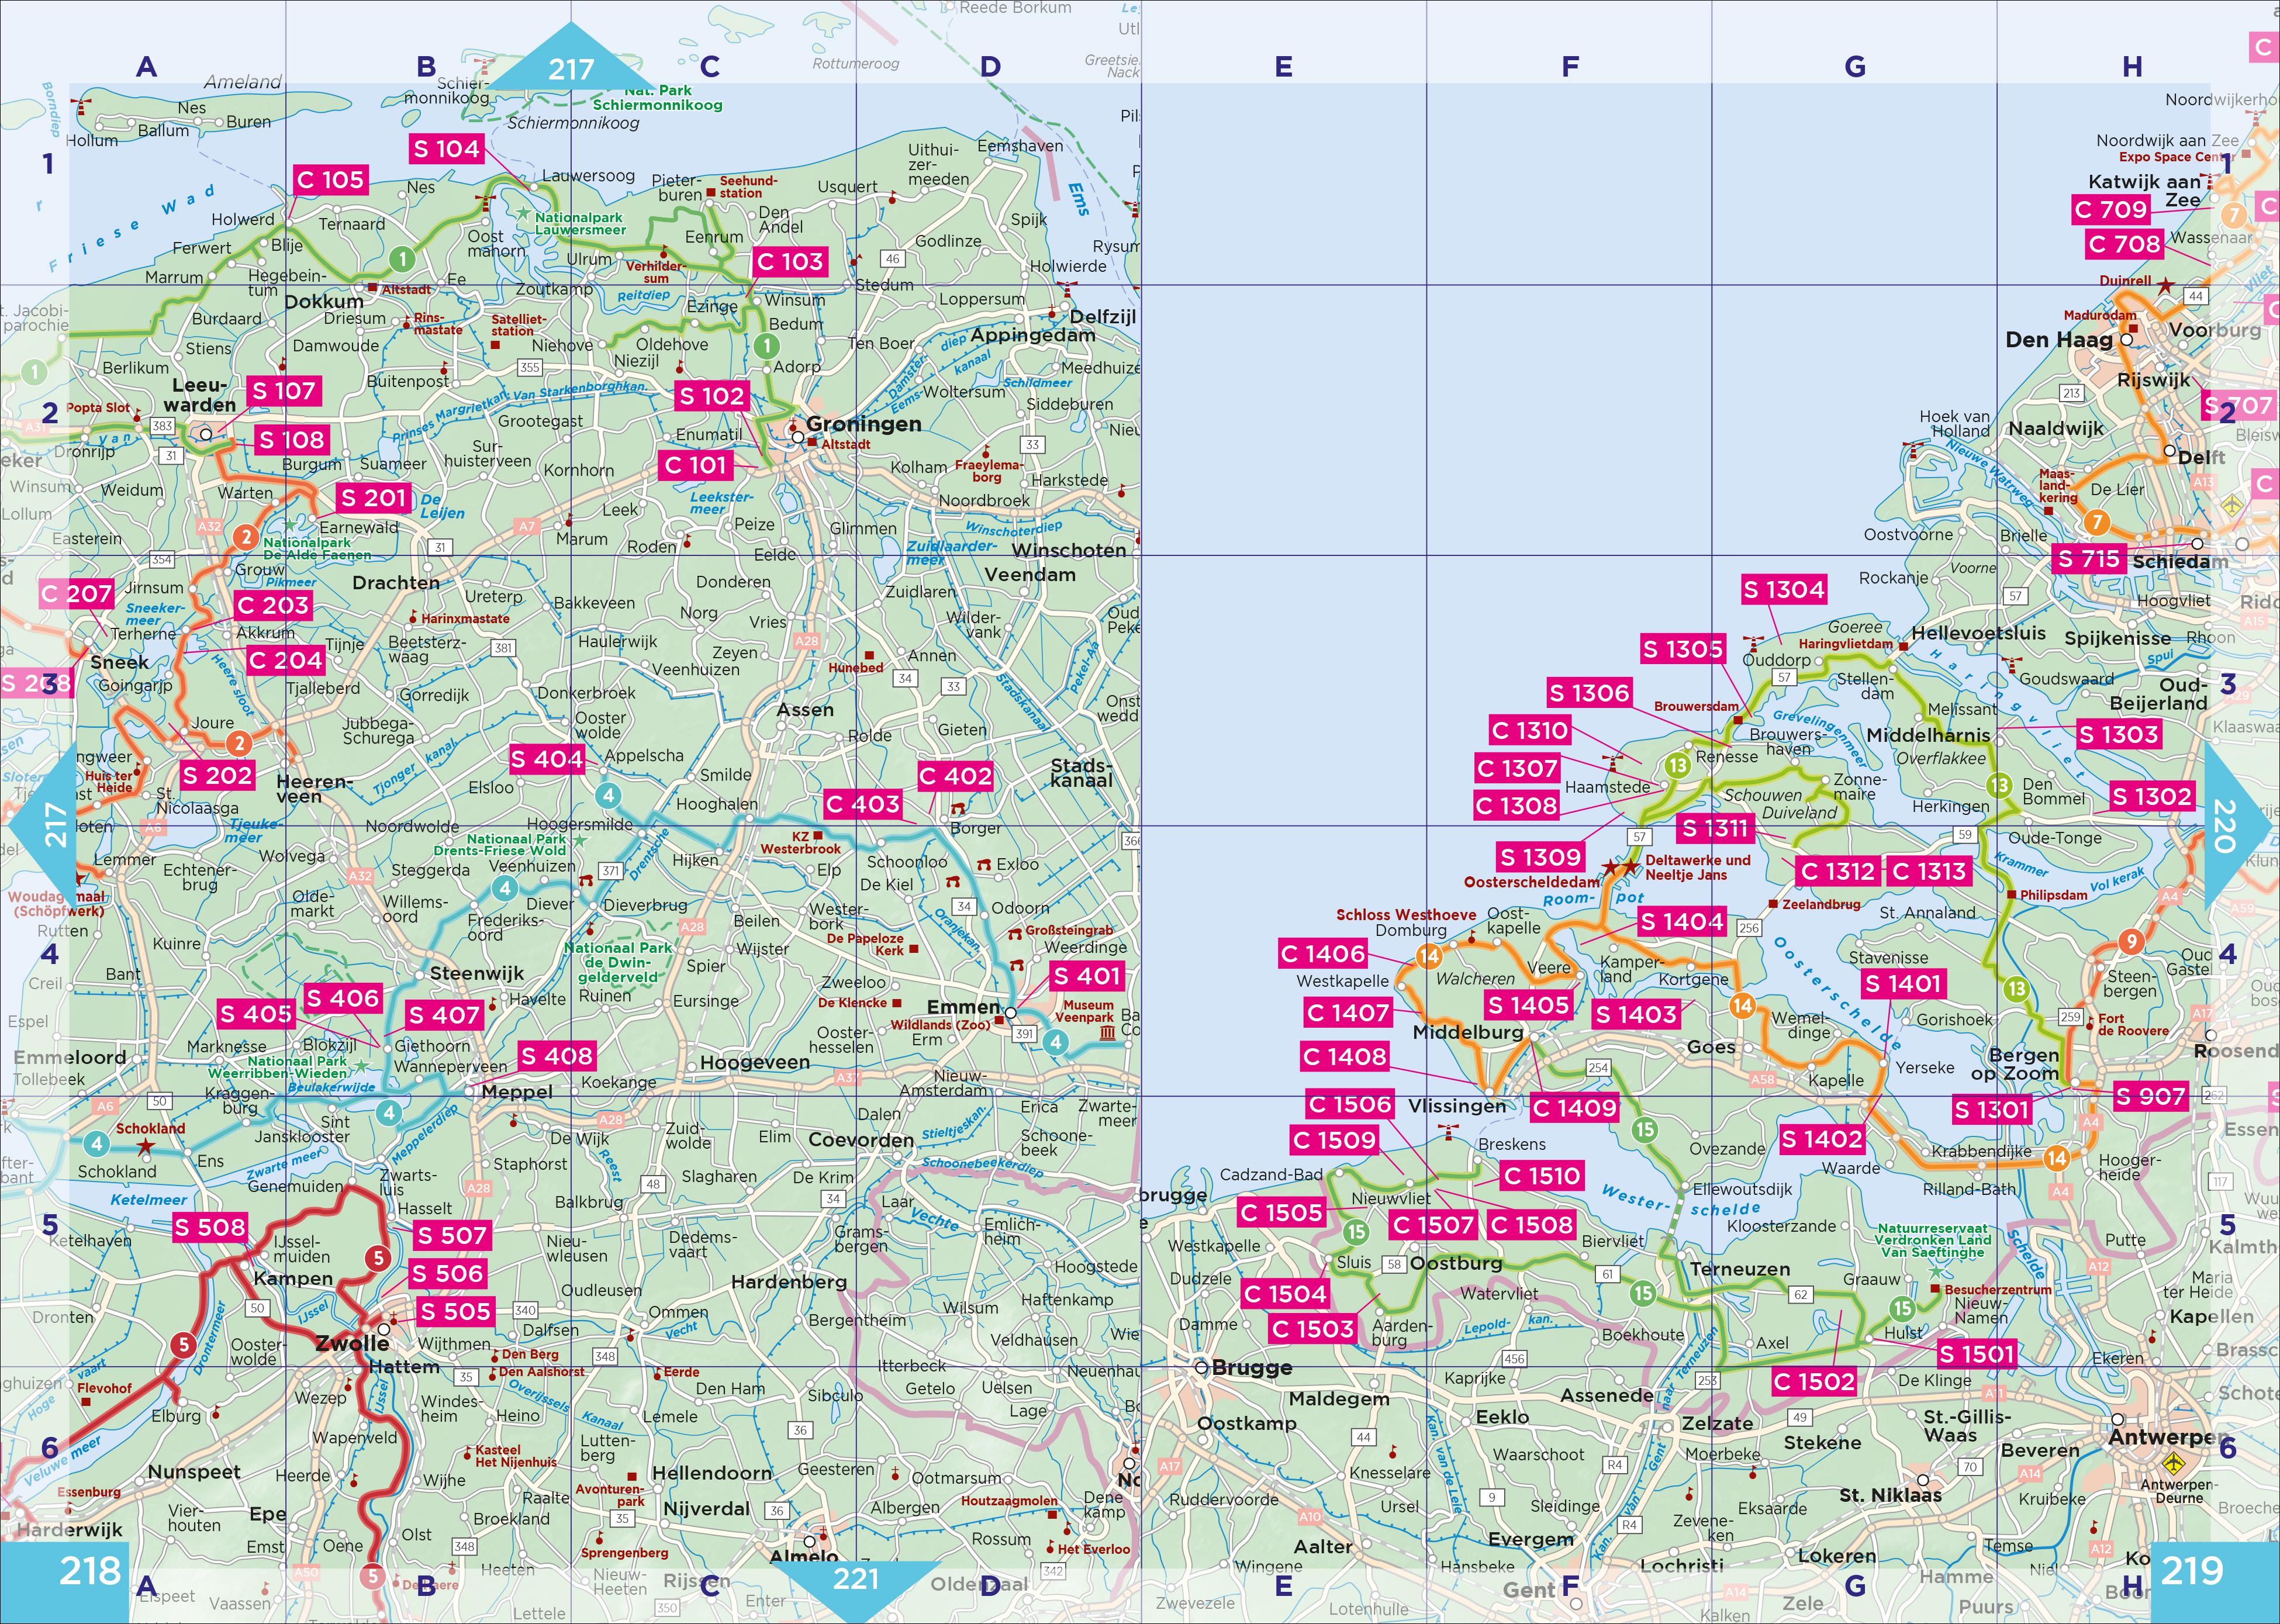Click the C 1502 label near Axel
Viewport: 2280px width, 1624px height.
click(1813, 1382)
